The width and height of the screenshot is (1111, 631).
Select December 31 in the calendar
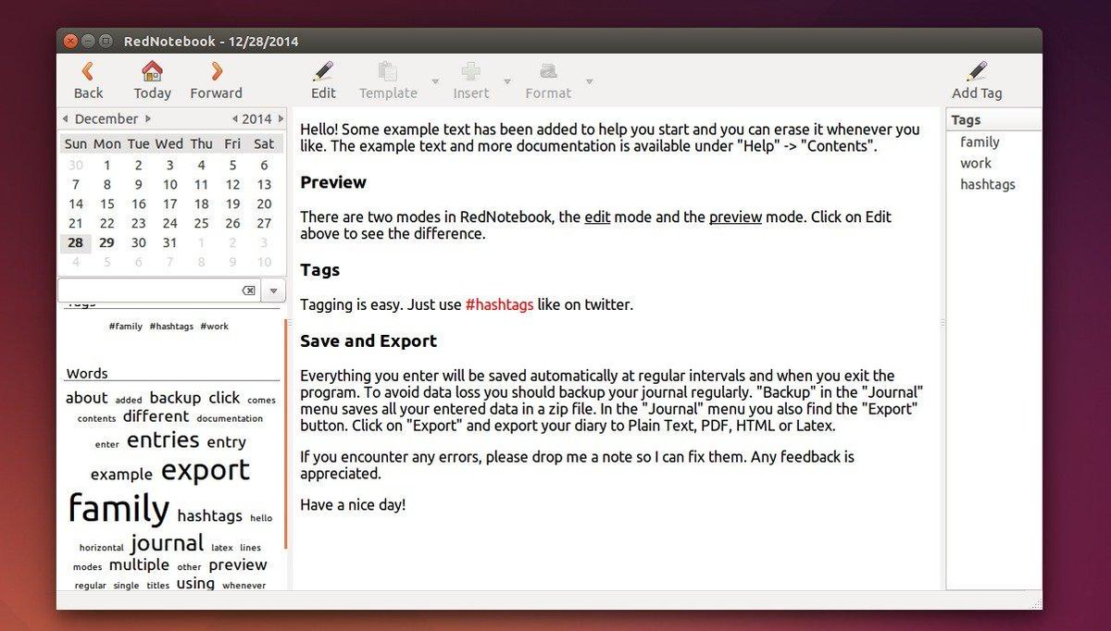pos(169,242)
